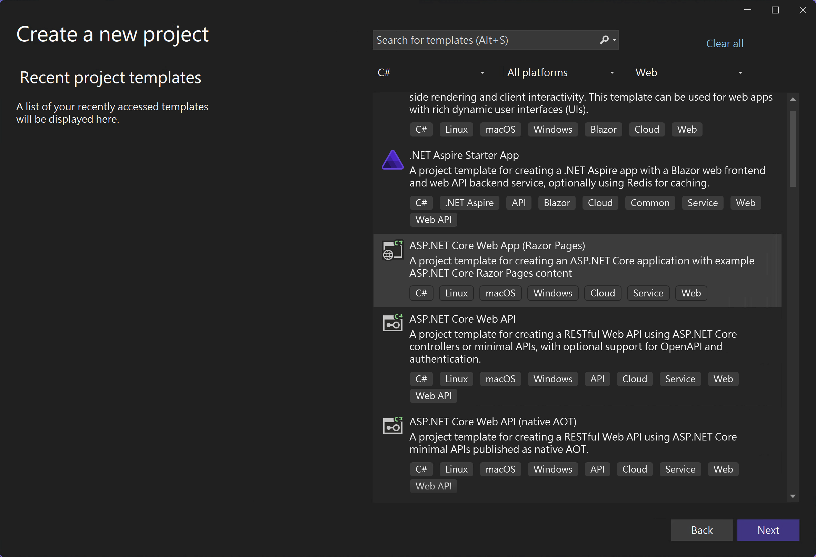Click the template list scroll down arrow
This screenshot has height=557, width=816.
793,496
